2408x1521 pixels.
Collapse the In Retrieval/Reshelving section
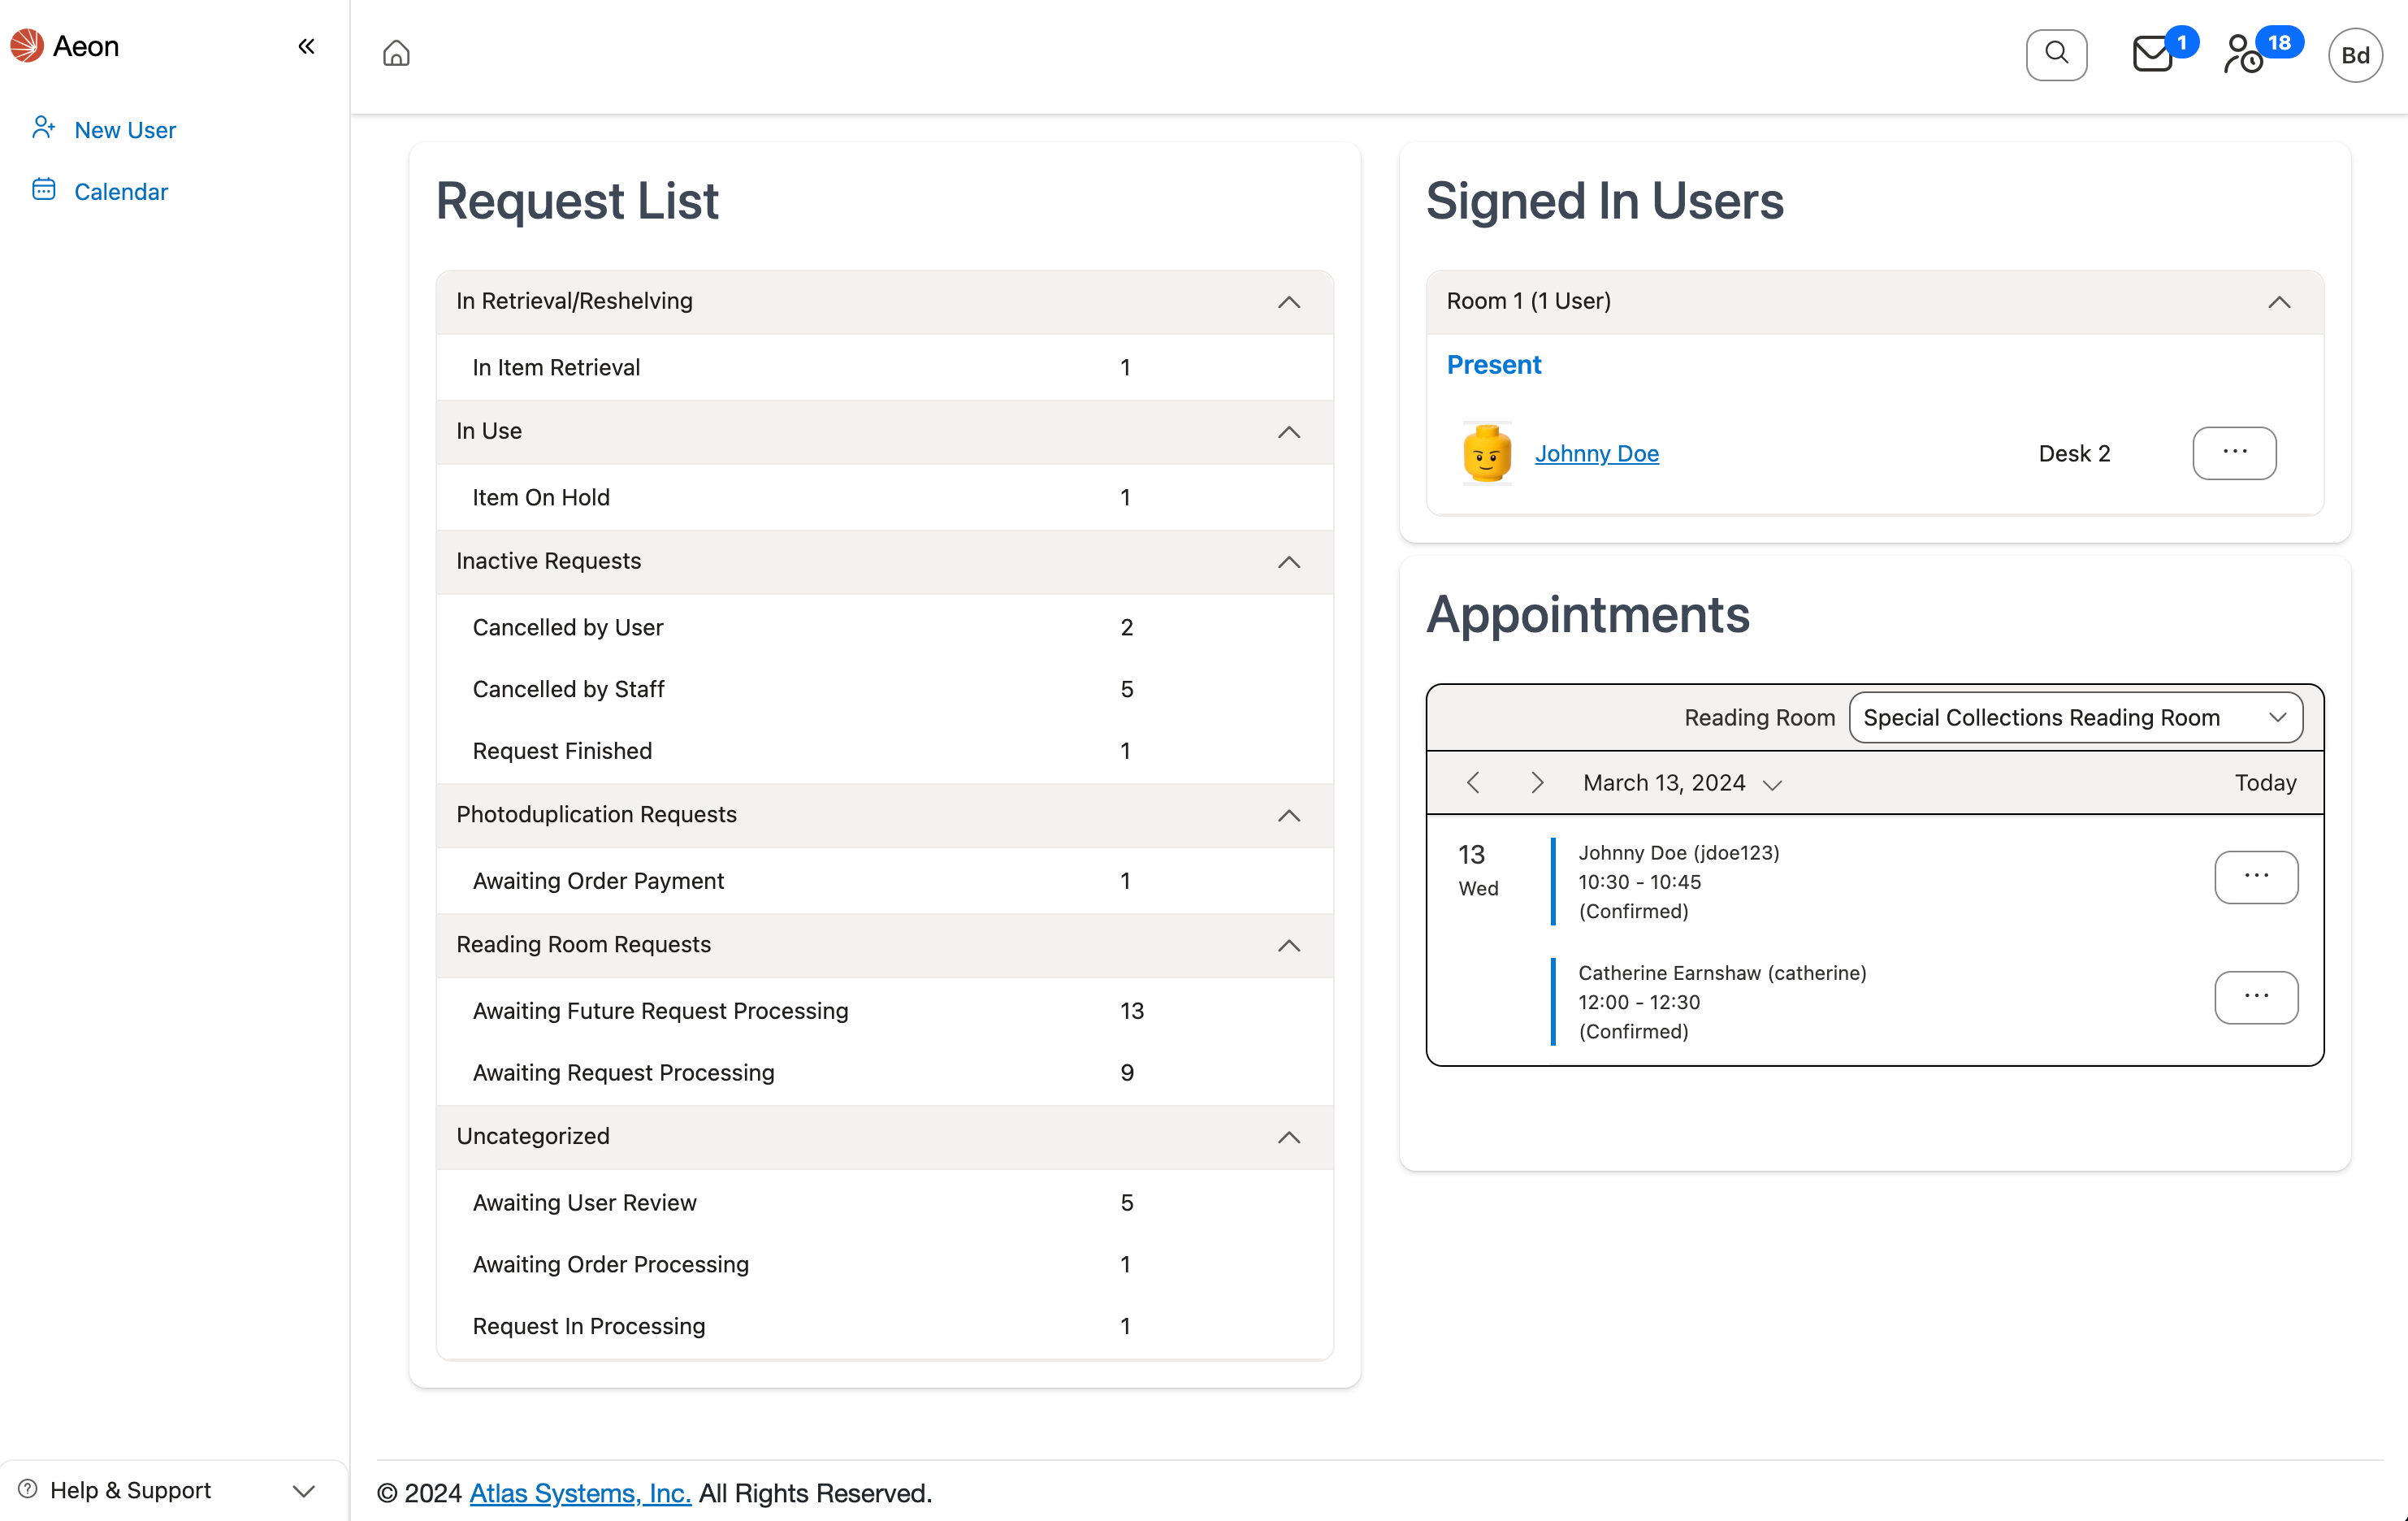[1291, 301]
